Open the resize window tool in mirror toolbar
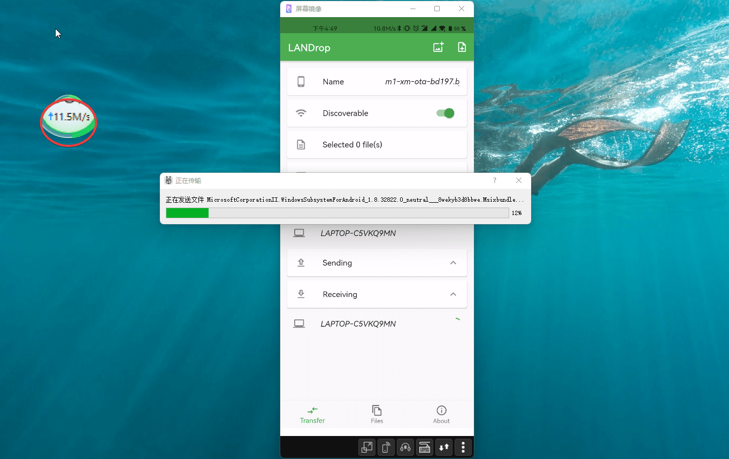729x459 pixels. click(367, 447)
